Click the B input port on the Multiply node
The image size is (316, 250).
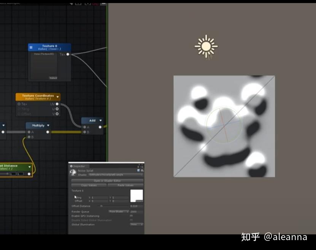click(29, 136)
